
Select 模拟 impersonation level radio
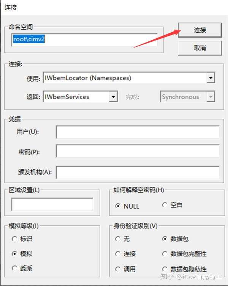[14, 253]
